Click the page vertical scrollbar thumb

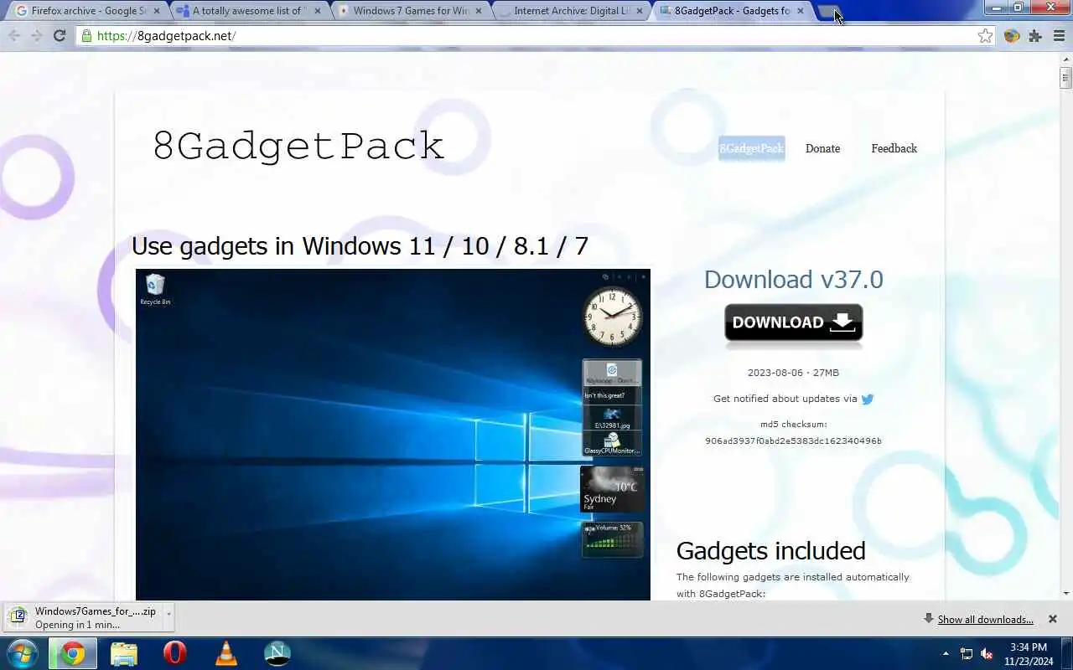tap(1065, 78)
